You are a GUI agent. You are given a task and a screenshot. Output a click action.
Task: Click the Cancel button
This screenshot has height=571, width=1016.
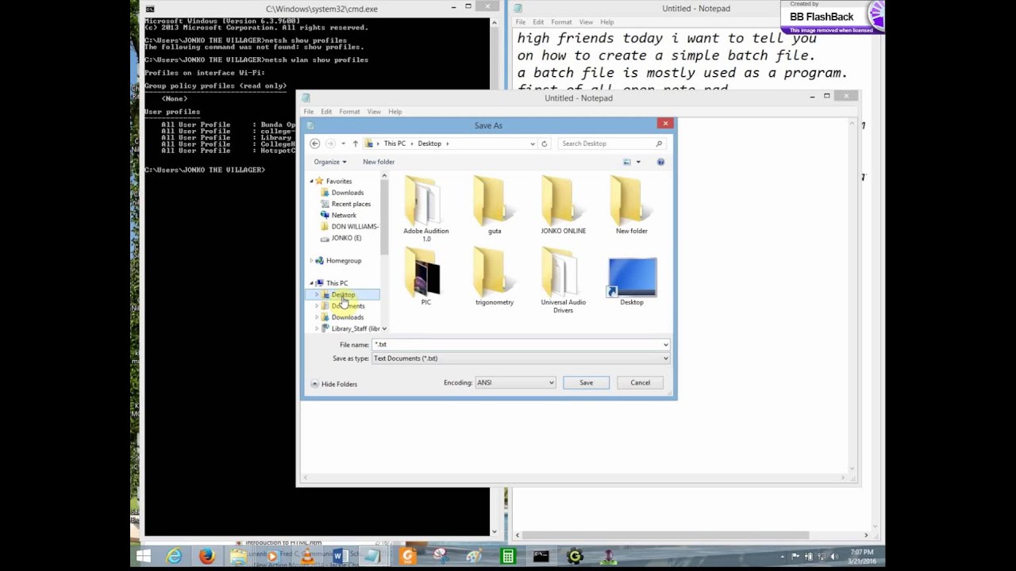click(x=641, y=382)
